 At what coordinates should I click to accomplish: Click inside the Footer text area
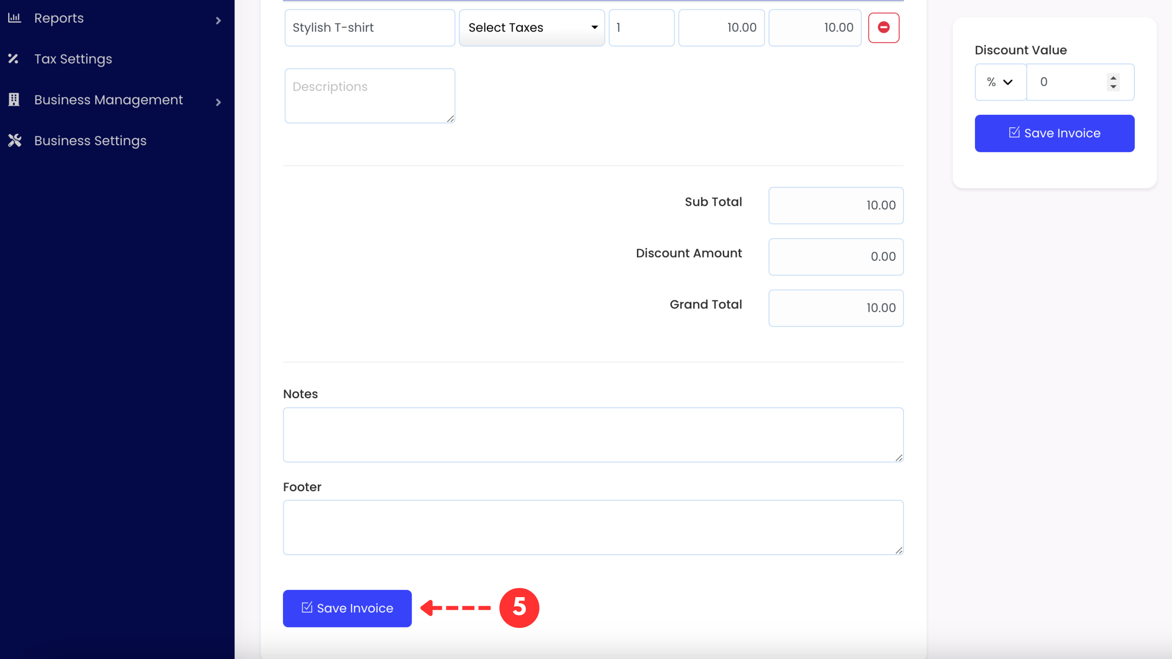coord(593,528)
